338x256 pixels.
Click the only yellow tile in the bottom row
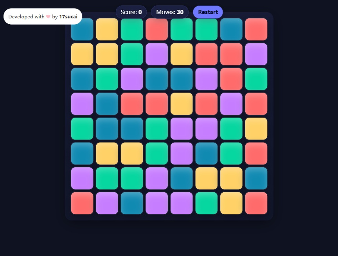coord(231,203)
